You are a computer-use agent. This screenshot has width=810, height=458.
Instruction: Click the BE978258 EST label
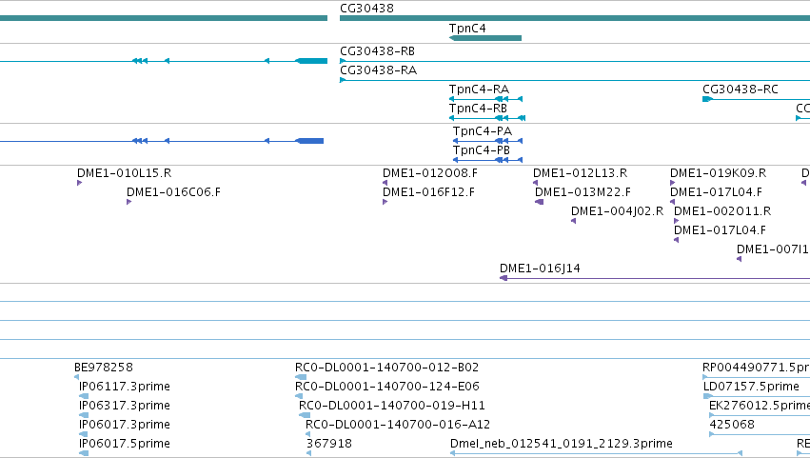pyautogui.click(x=104, y=368)
